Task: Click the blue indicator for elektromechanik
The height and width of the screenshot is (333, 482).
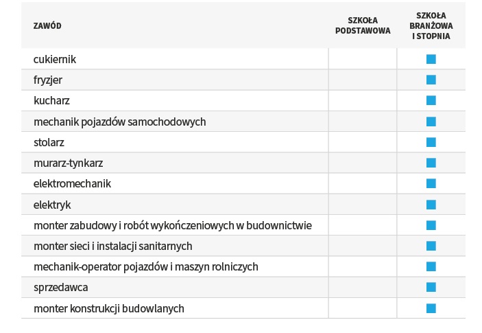Action: coord(431,183)
